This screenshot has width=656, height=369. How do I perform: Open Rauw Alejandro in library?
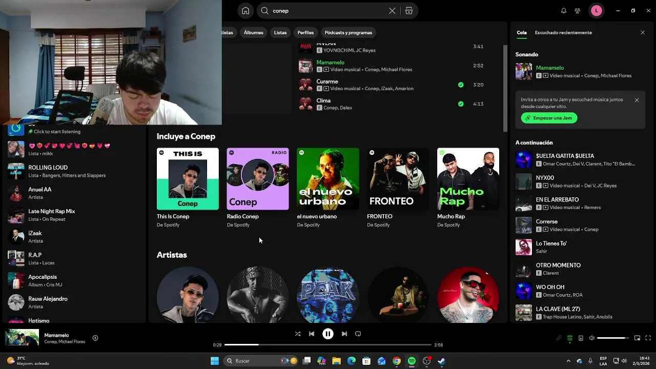(x=74, y=302)
